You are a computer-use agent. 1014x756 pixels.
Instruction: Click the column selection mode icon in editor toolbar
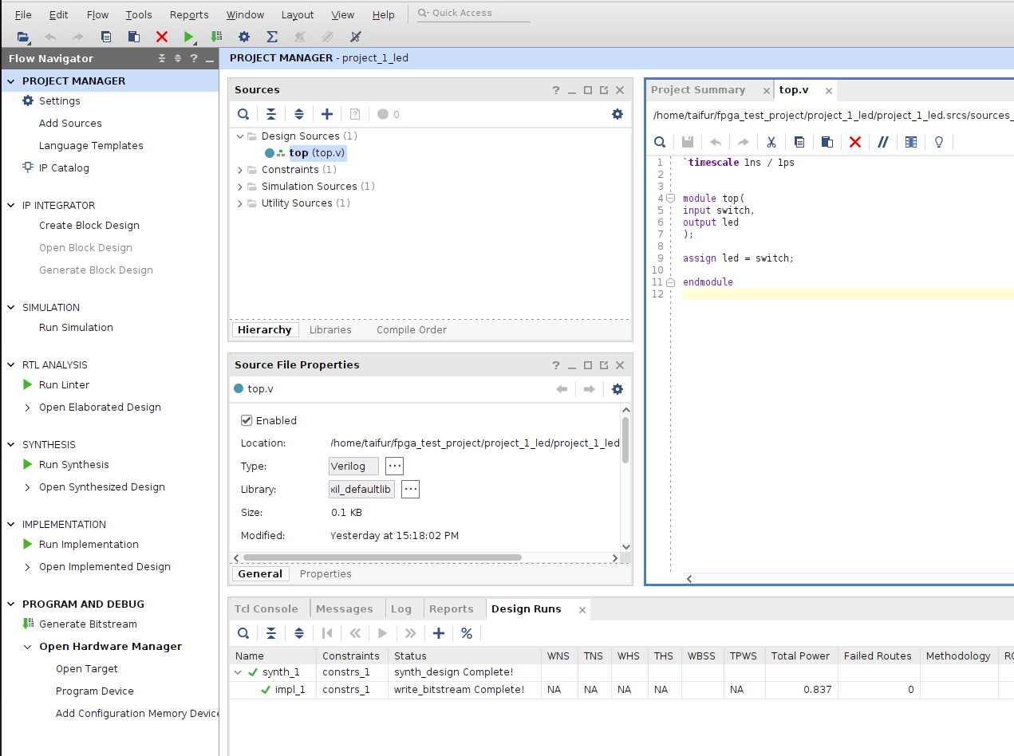click(911, 142)
